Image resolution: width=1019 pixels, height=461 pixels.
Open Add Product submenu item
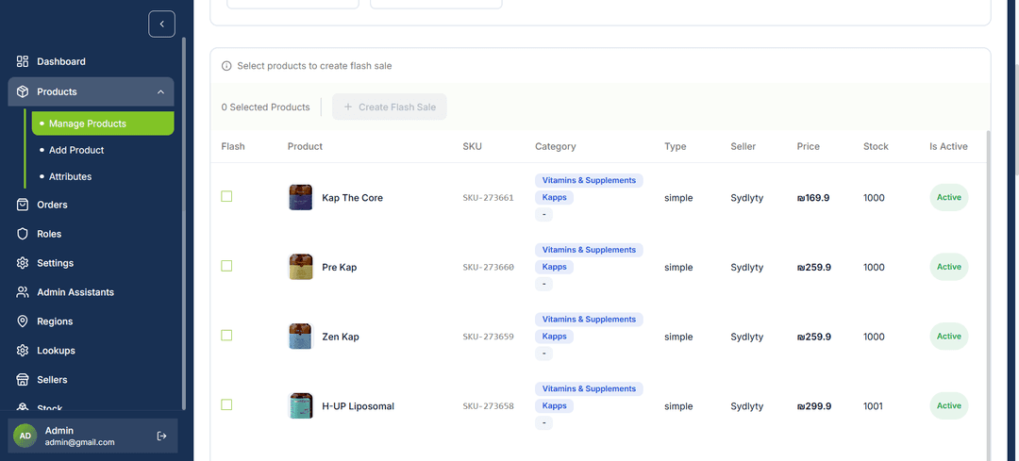[x=103, y=150]
